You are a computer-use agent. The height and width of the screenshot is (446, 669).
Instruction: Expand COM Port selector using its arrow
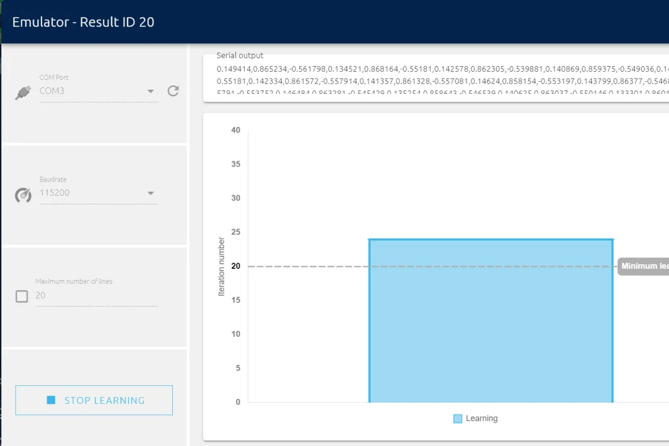(151, 92)
